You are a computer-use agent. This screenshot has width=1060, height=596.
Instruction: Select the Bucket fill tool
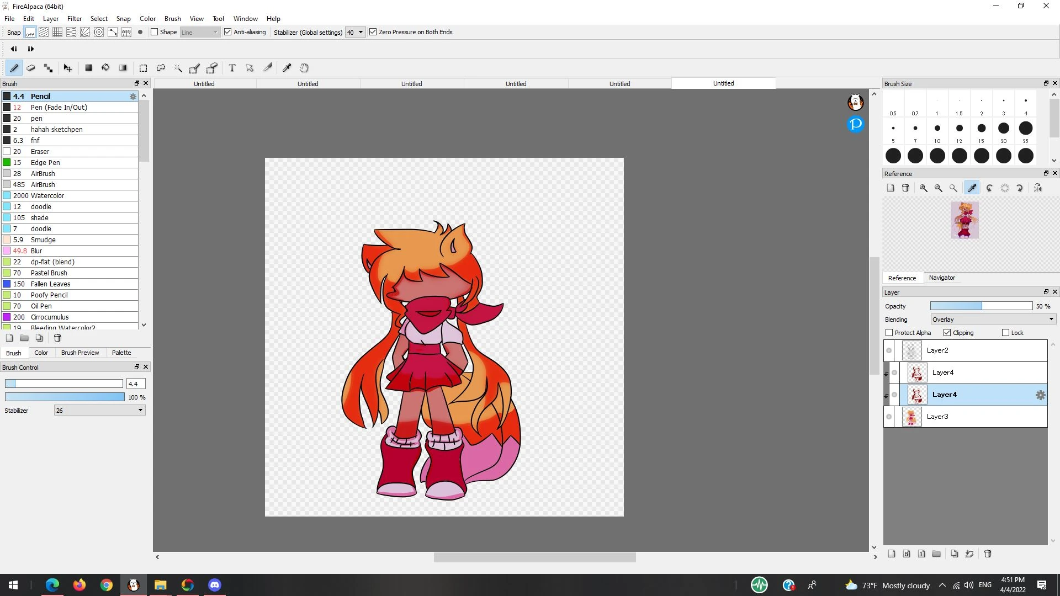105,68
